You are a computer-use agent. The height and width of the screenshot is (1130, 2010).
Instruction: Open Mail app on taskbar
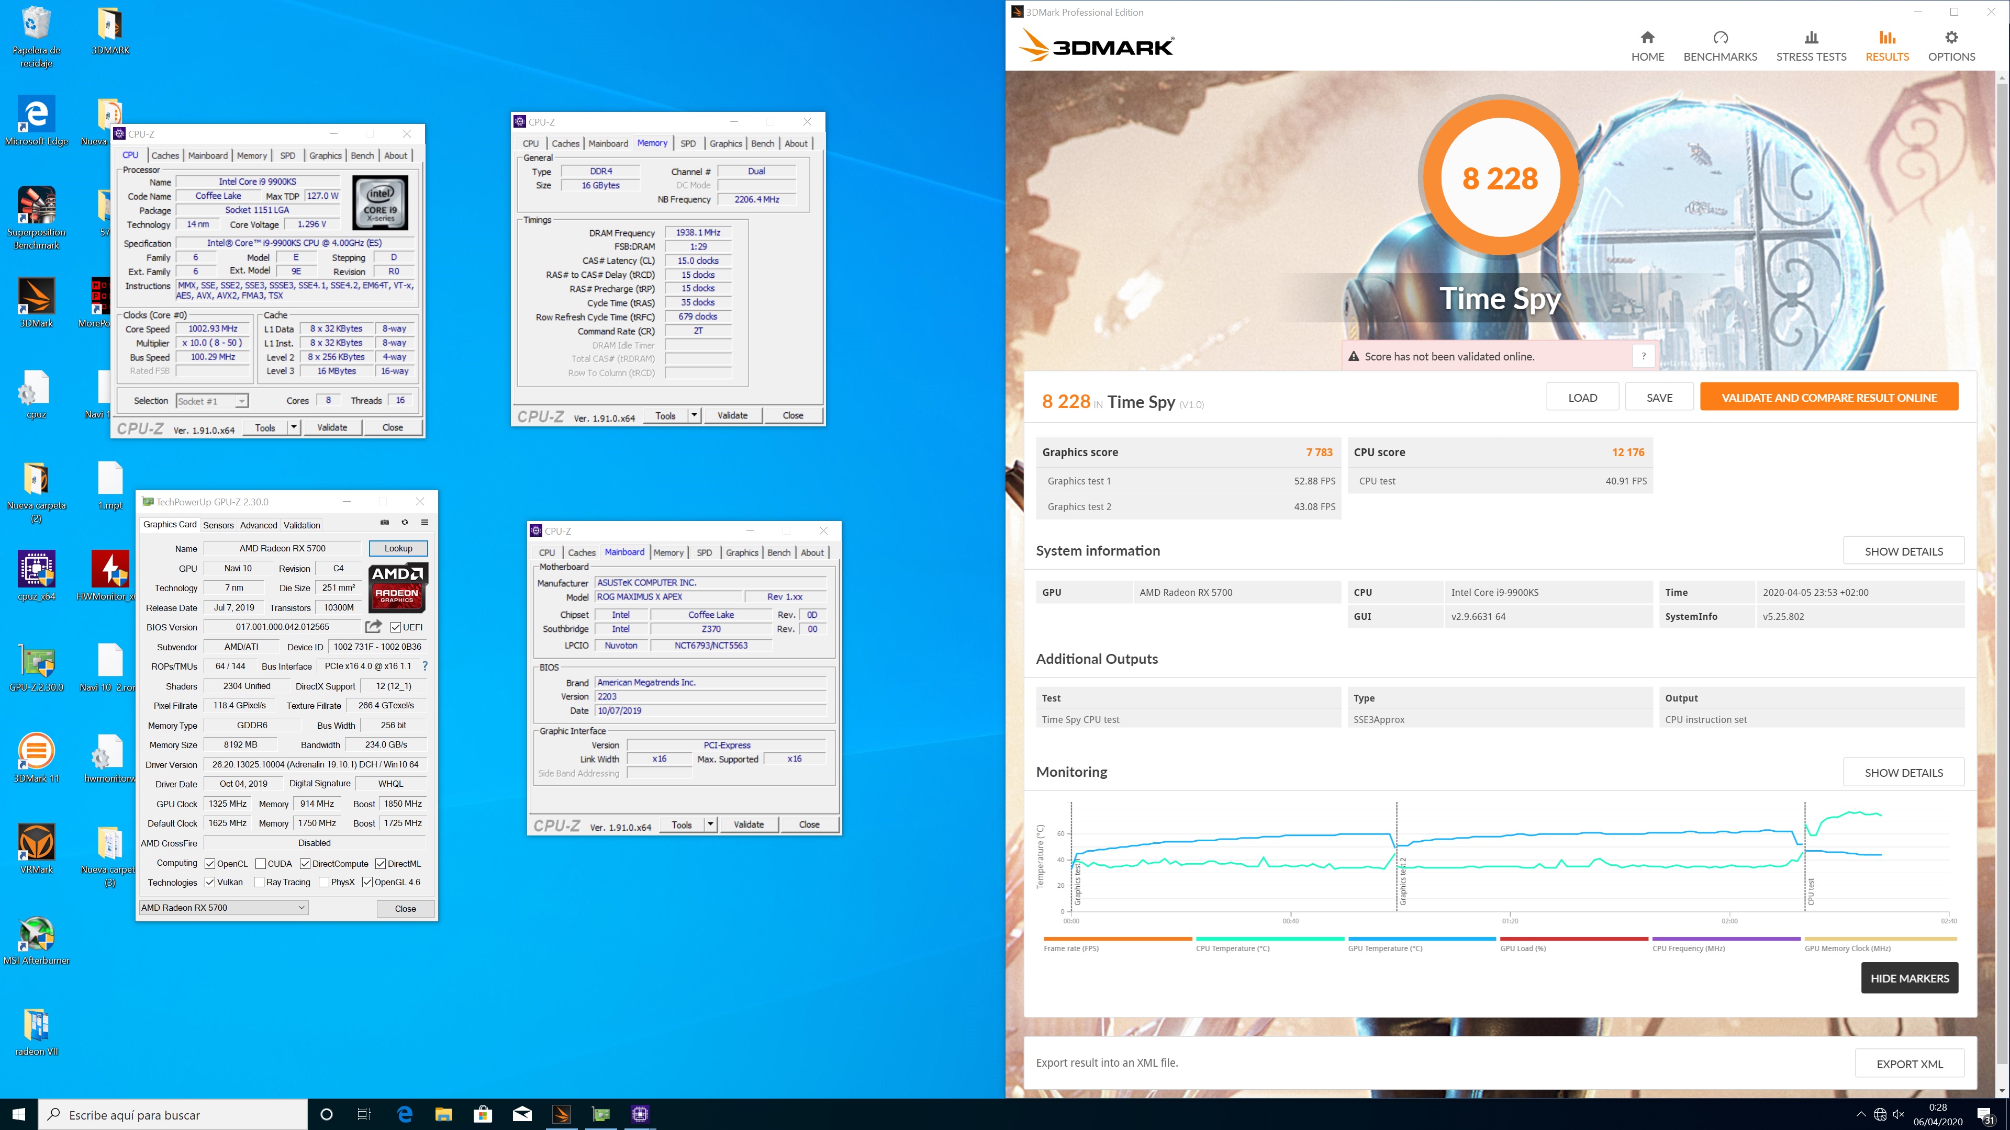point(522,1114)
